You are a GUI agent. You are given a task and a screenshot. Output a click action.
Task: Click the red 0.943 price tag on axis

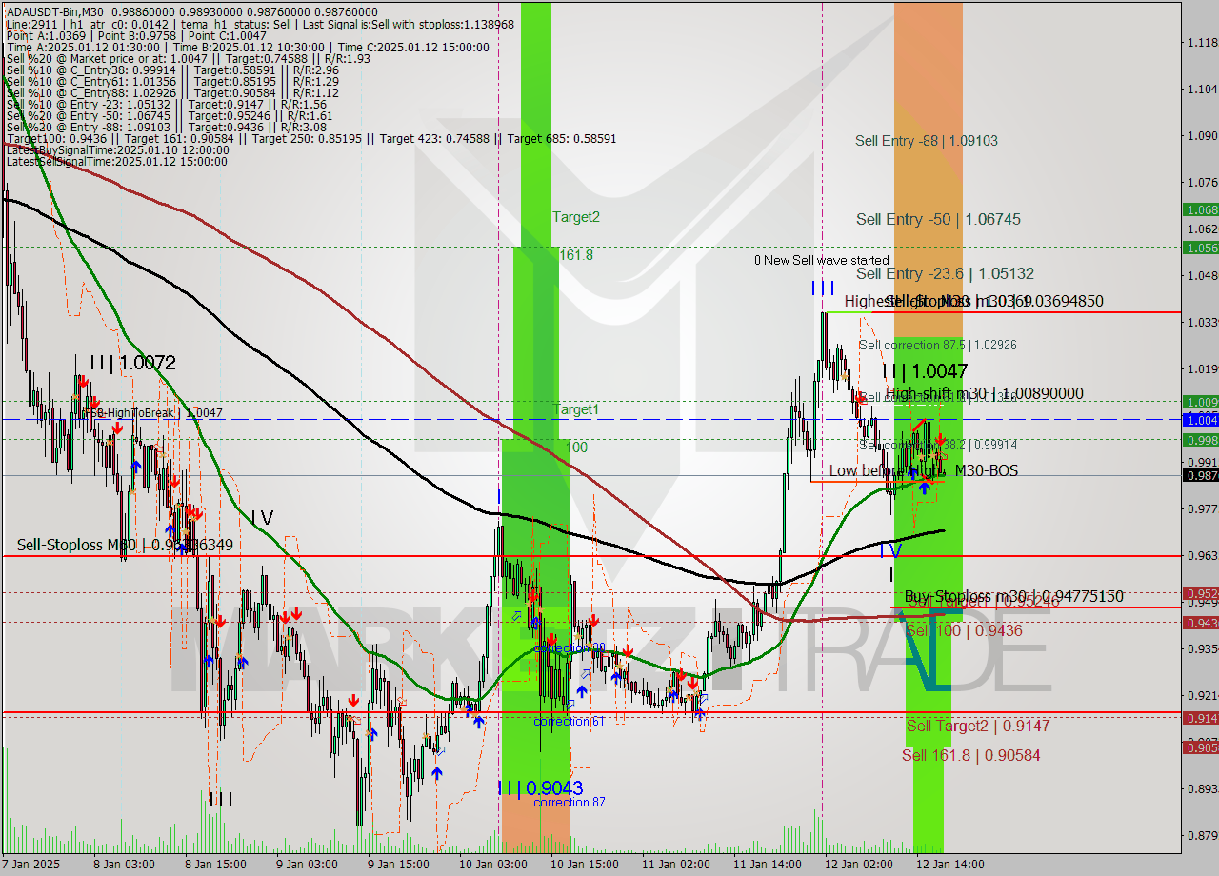click(x=1200, y=622)
